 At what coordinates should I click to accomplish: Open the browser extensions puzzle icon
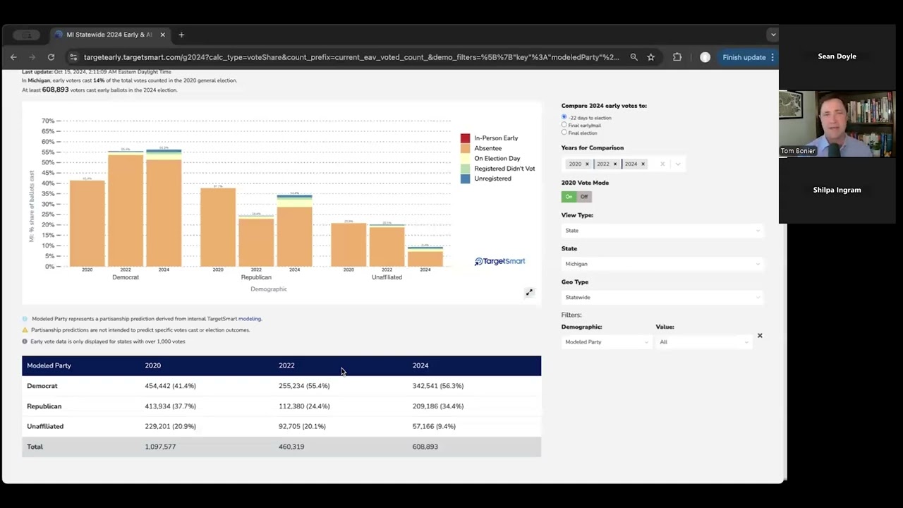click(x=677, y=57)
